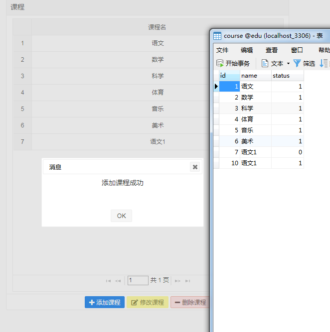Click the 筛选 filter funnel icon
The width and height of the screenshot is (330, 332).
click(x=297, y=63)
